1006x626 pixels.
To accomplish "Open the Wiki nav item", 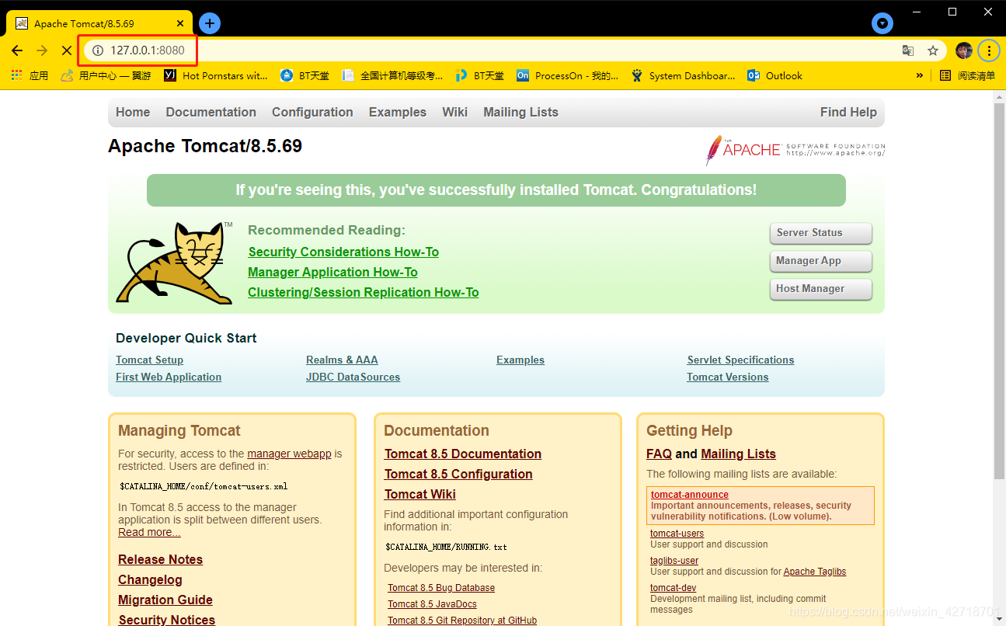I will pyautogui.click(x=454, y=112).
